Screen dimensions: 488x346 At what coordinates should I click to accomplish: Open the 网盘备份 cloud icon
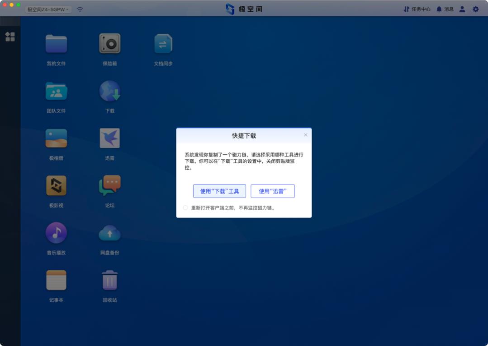coord(109,233)
